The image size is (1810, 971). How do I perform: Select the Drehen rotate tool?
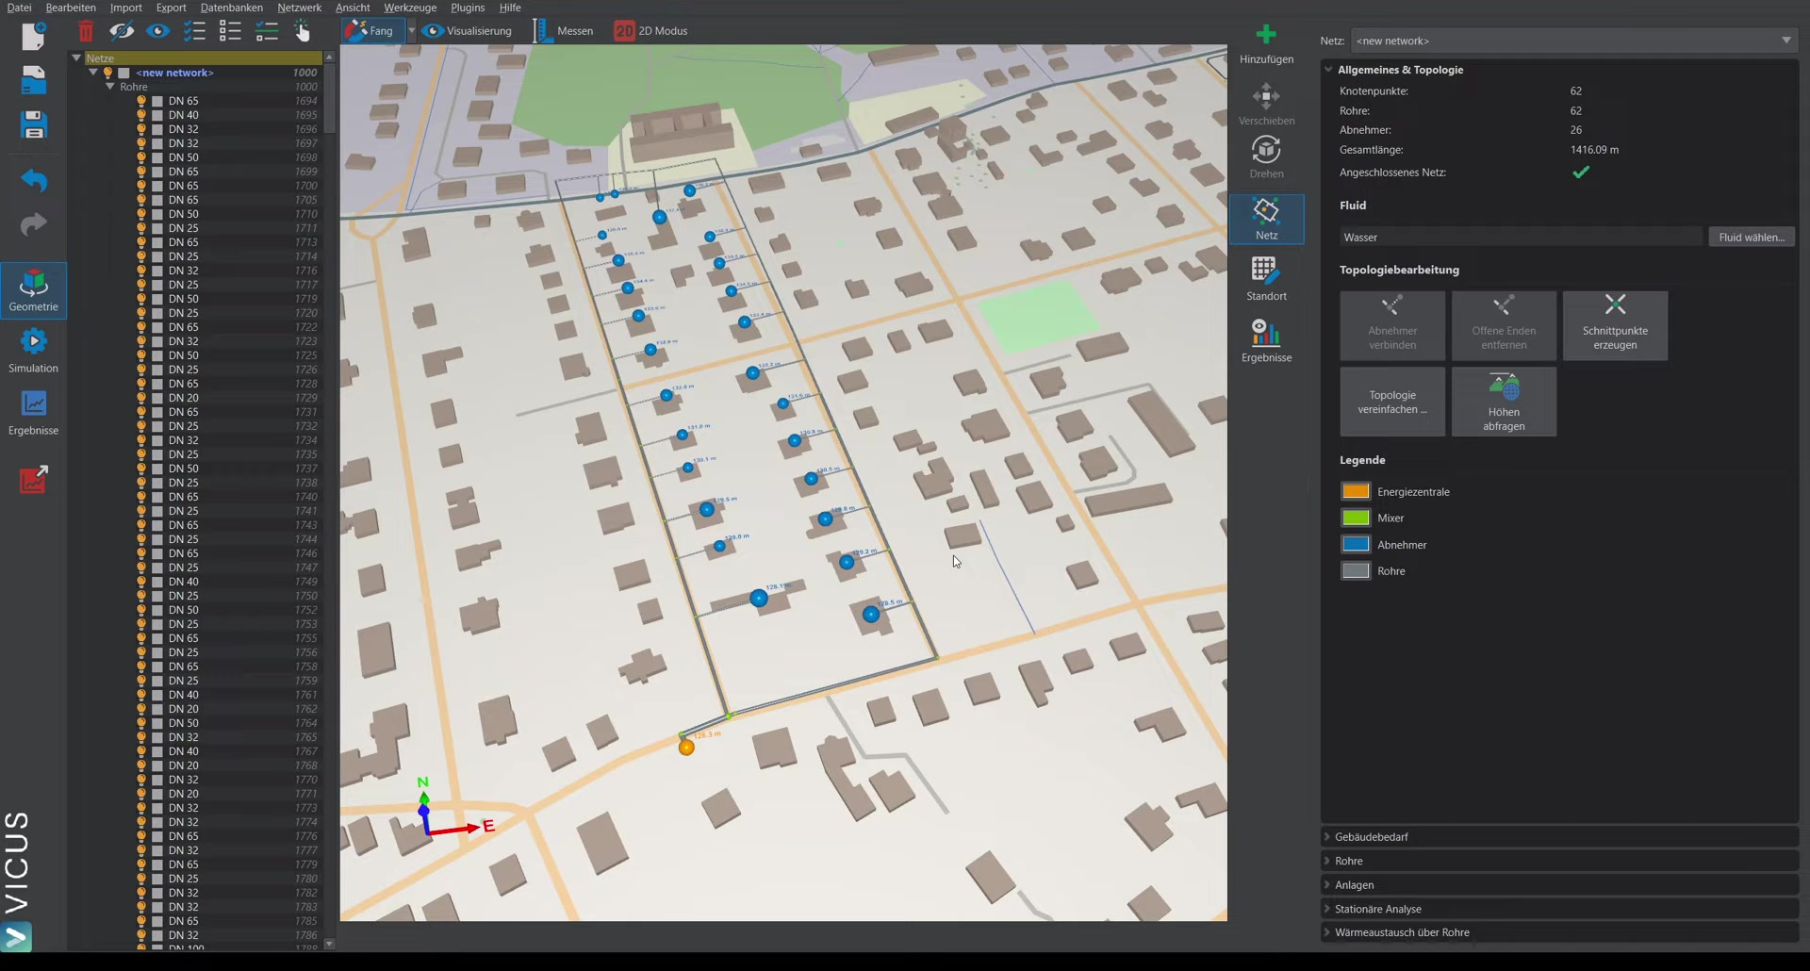(x=1266, y=156)
